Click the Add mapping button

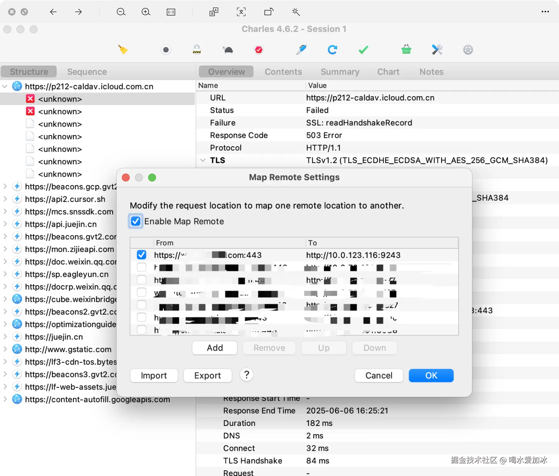point(215,348)
